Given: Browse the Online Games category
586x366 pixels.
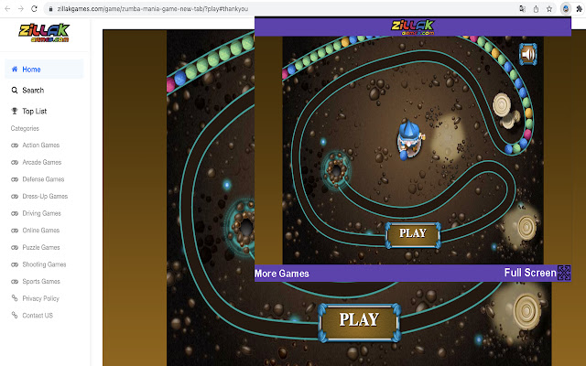Looking at the screenshot, I should [40, 231].
